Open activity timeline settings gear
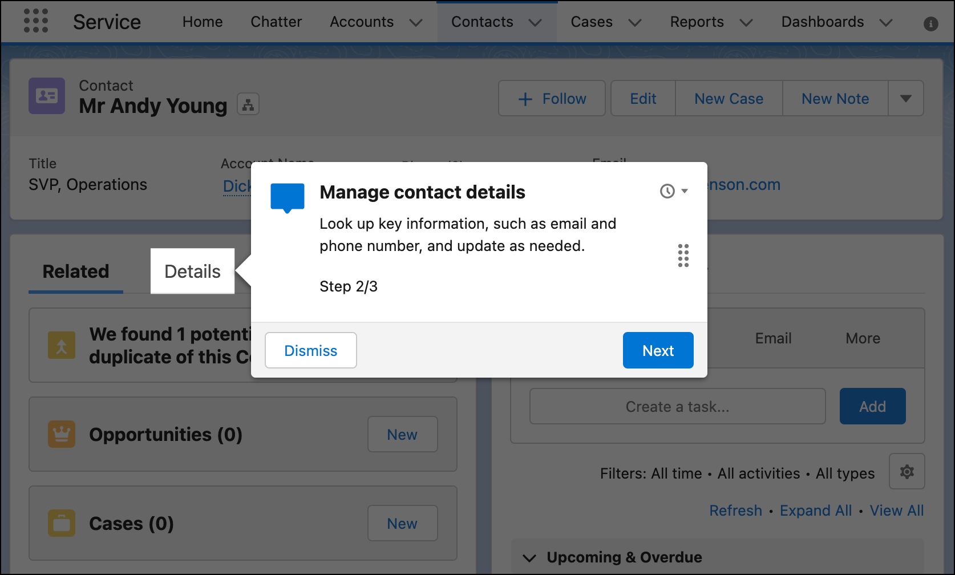The height and width of the screenshot is (575, 955). (907, 472)
